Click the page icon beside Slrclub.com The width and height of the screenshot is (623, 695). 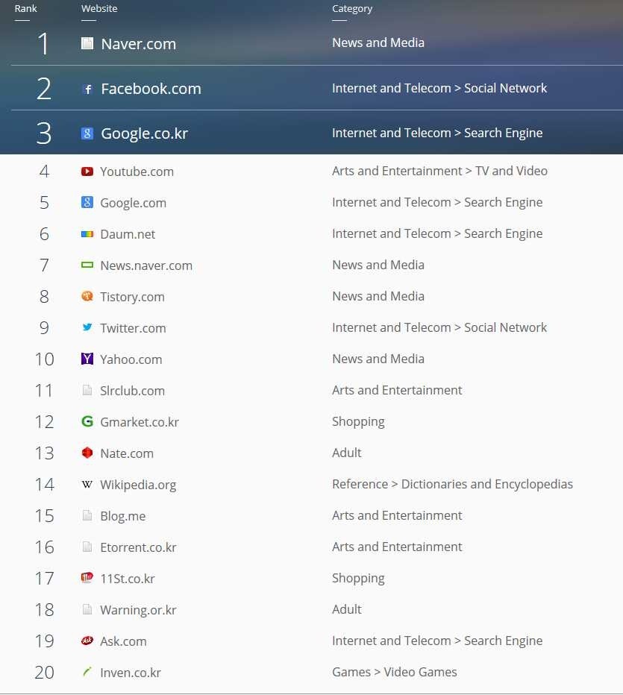pos(87,390)
